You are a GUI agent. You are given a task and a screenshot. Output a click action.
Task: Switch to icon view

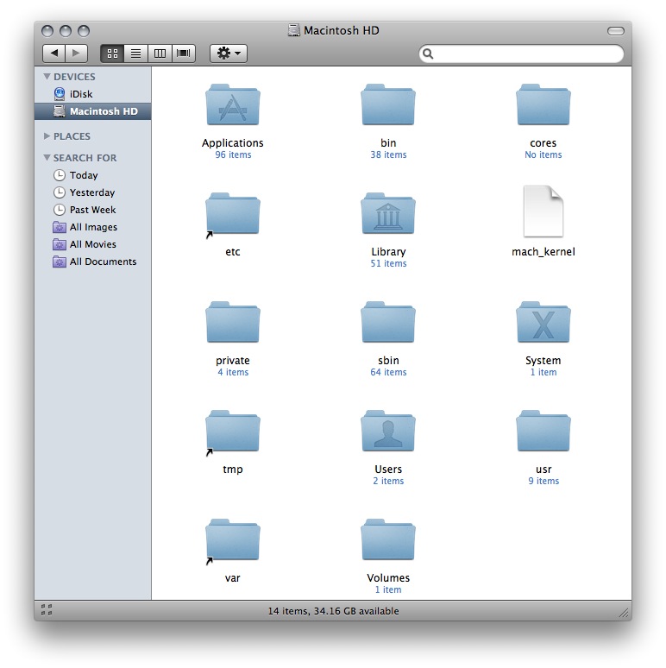(x=112, y=54)
